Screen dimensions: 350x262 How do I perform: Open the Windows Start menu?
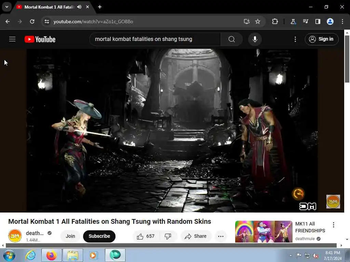click(9, 255)
